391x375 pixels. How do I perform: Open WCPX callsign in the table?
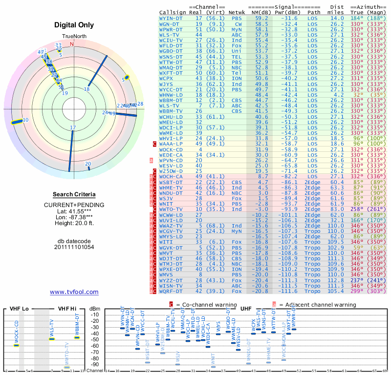[166, 79]
